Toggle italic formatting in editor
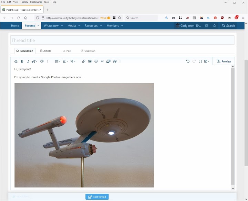The width and height of the screenshot is (248, 201). coord(28,62)
